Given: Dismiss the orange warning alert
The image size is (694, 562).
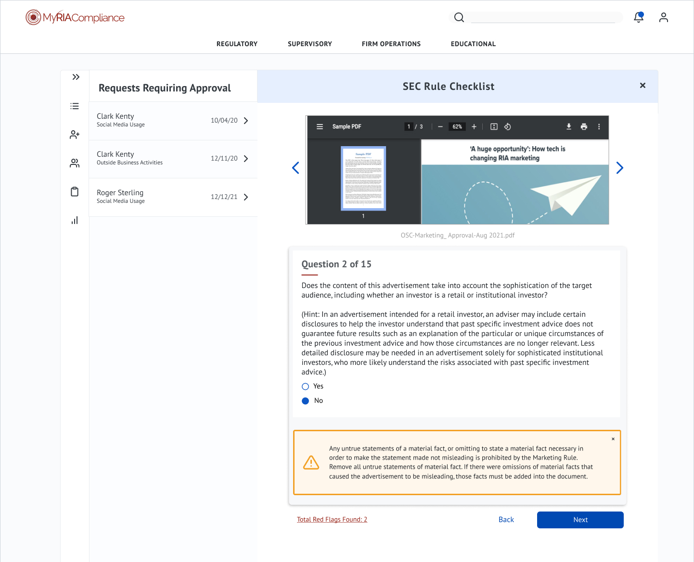Looking at the screenshot, I should tap(613, 439).
